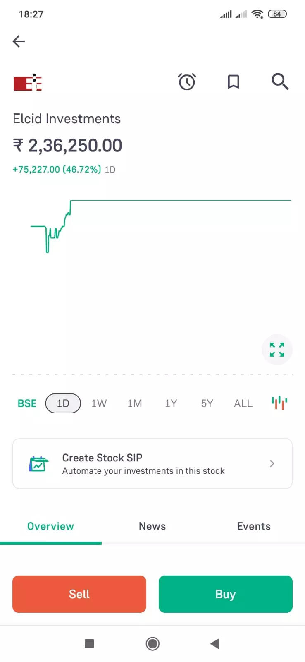305x662 pixels.
Task: Switch to the Events tab
Action: (254, 526)
